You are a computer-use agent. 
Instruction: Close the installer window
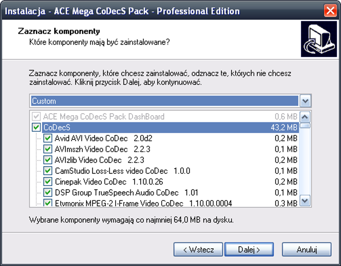(330, 11)
